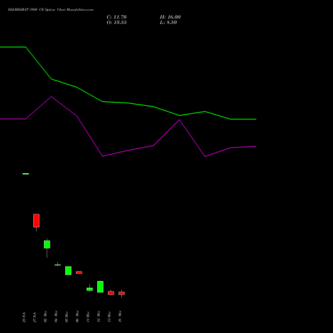Click the green candle for 05 Mar
333x333 pixels.
click(69, 270)
